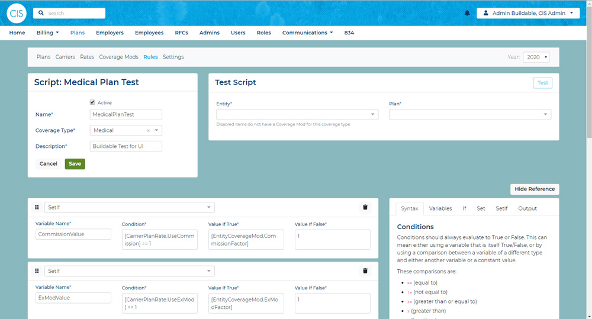This screenshot has height=319, width=592.
Task: Grab the drag handle of ExModValue rule
Action: (37, 271)
